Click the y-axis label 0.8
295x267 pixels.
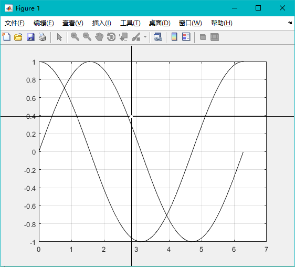[x=31, y=80]
